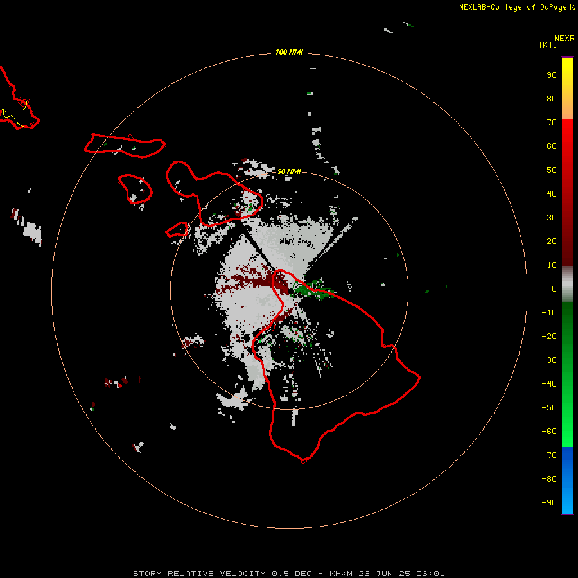Click the -40 value on the velocity scale
The width and height of the screenshot is (578, 578).
pyautogui.click(x=549, y=384)
